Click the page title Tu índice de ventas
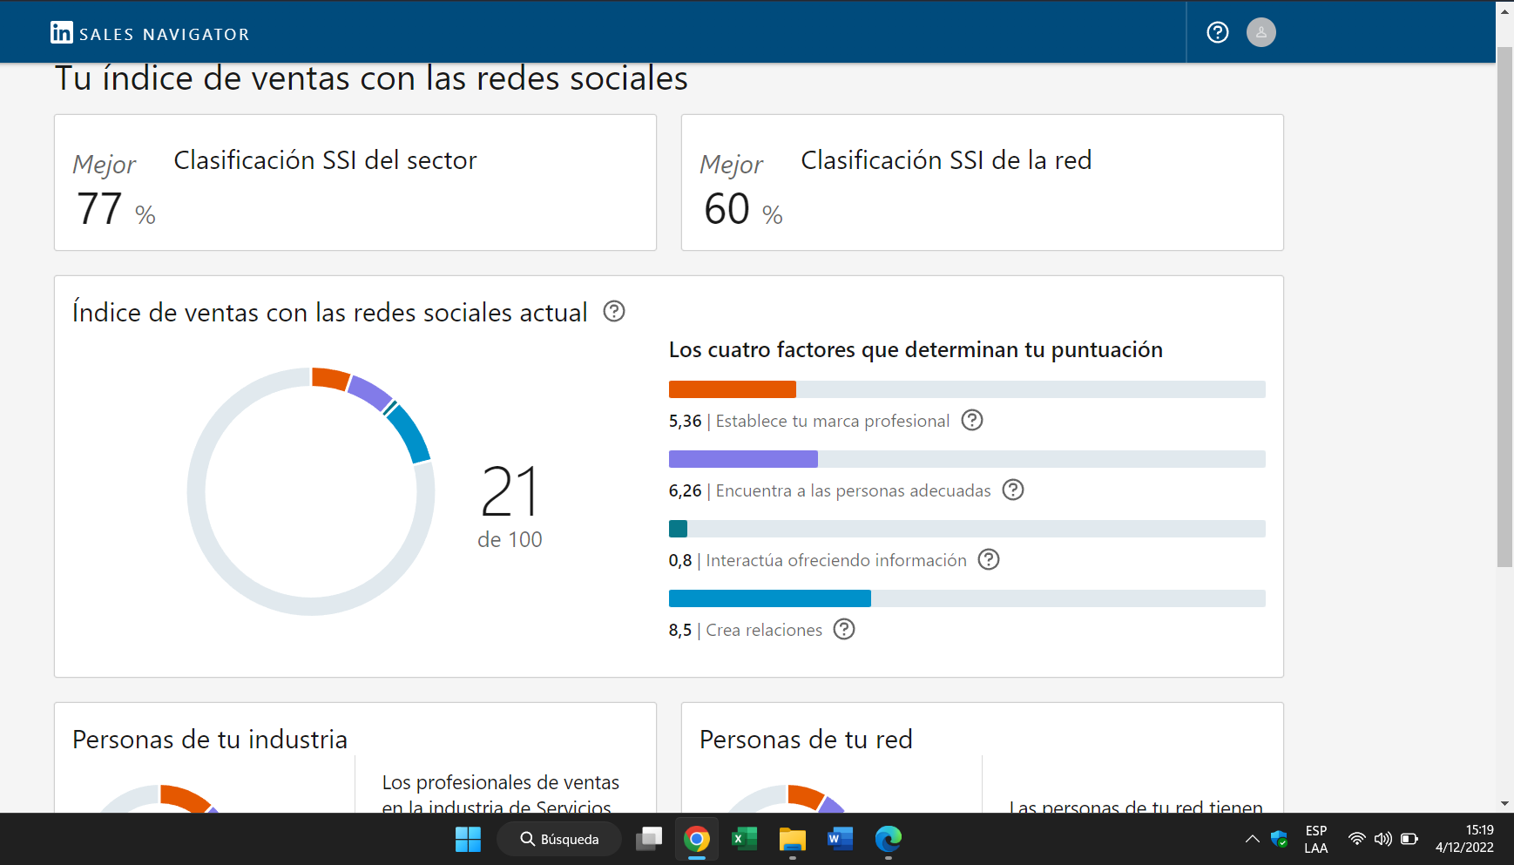This screenshot has height=865, width=1514. point(371,78)
